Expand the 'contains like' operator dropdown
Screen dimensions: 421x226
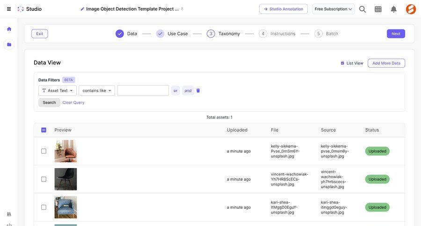(x=97, y=91)
